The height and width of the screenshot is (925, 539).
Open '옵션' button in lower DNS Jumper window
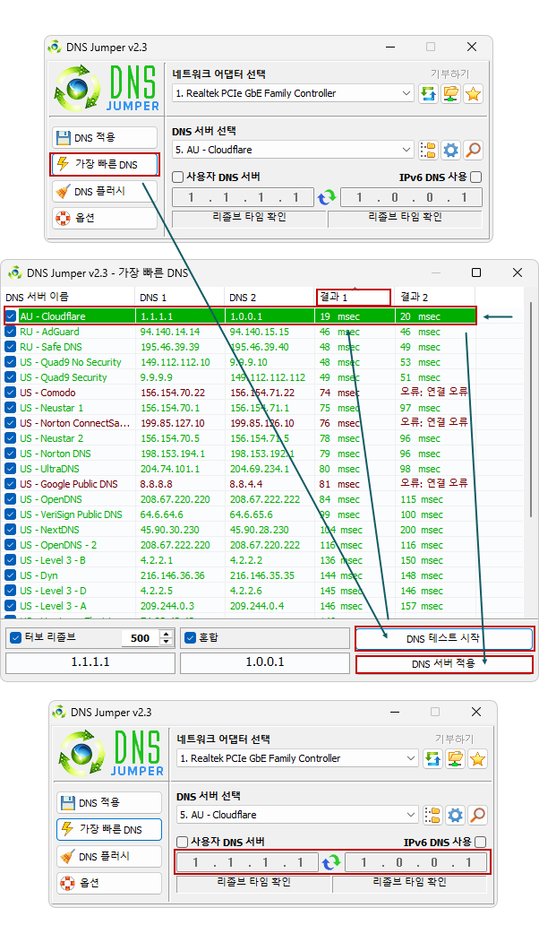pyautogui.click(x=109, y=883)
